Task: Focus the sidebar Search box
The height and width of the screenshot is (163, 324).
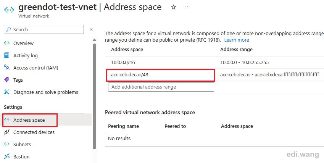Action: 44,29
